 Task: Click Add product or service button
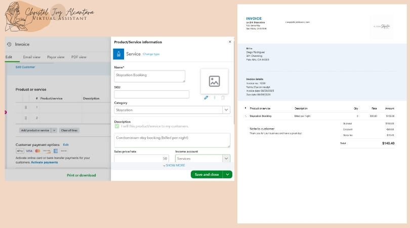point(35,130)
